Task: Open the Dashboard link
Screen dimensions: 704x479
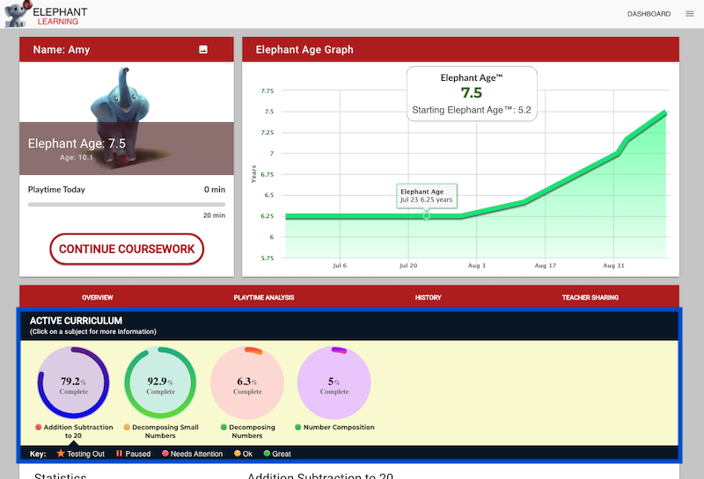Action: pos(649,14)
